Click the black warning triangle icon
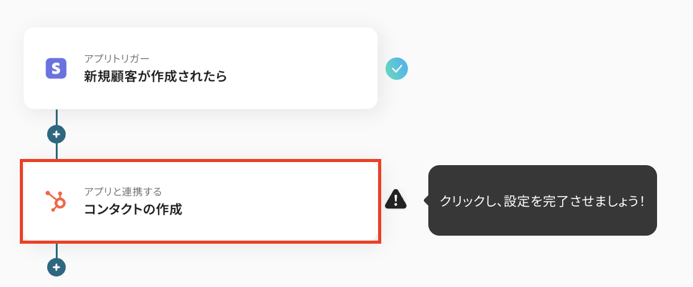This screenshot has width=693, height=287. (395, 199)
